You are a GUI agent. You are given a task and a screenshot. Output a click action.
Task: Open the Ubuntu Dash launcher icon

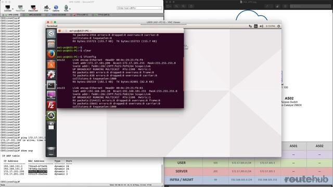coord(51,34)
